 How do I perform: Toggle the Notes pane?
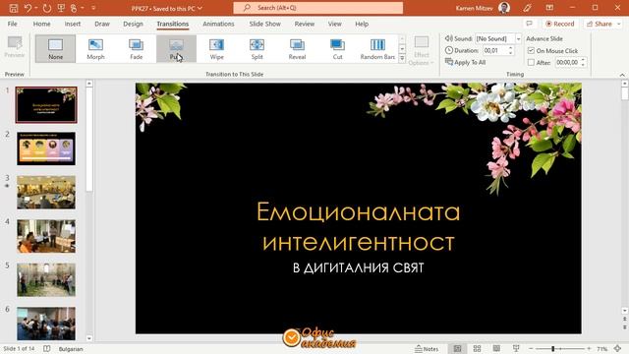(427, 349)
